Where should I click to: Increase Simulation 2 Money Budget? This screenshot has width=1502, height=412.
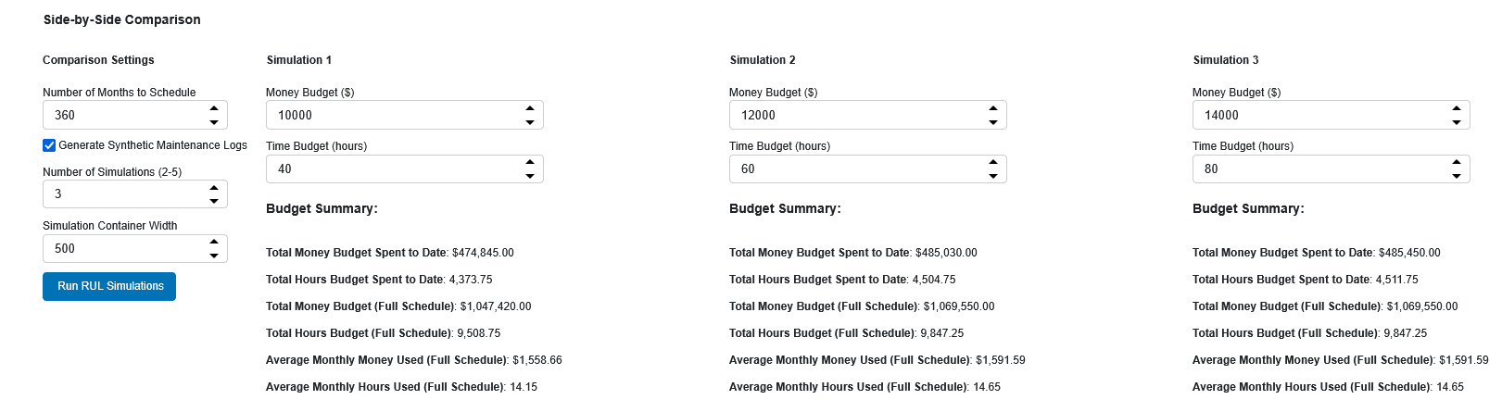tap(993, 109)
